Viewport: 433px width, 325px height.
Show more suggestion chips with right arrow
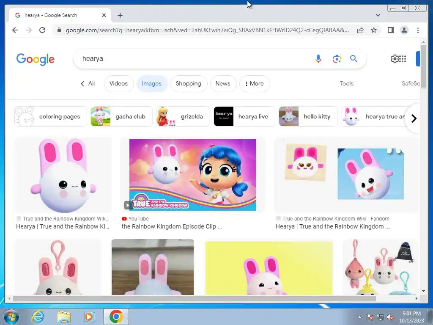[414, 118]
